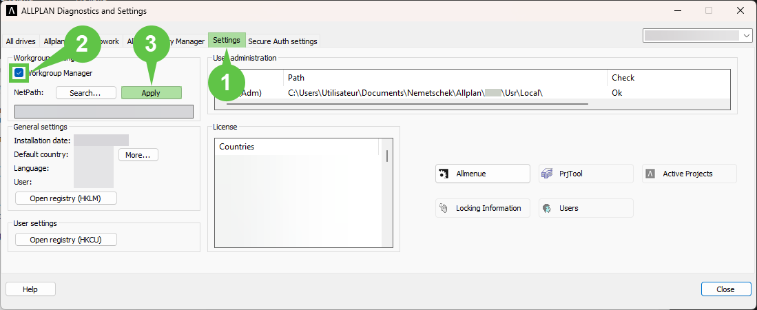This screenshot has width=757, height=310.
Task: Click the Close button at bottom
Action: click(x=725, y=289)
